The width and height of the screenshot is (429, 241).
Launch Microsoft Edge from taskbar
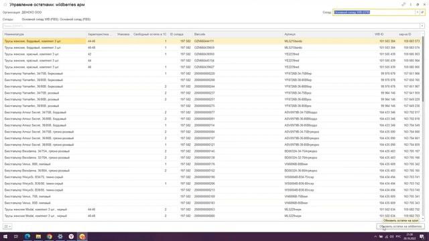pyautogui.click(x=27, y=236)
